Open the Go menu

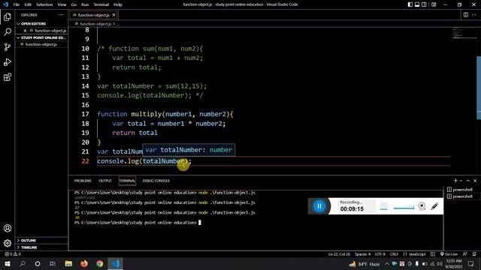point(74,4)
